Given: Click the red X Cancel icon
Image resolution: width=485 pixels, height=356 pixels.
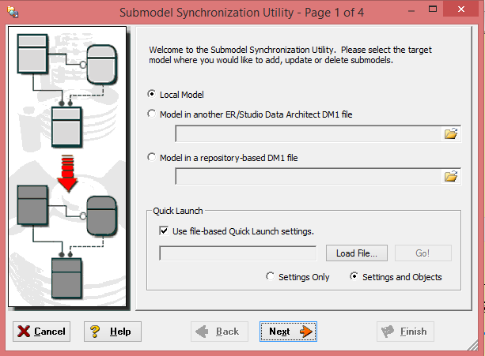Looking at the screenshot, I should pyautogui.click(x=24, y=332).
